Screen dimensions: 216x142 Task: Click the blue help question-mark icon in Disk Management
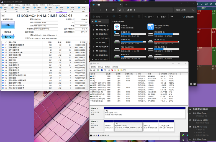102,70
